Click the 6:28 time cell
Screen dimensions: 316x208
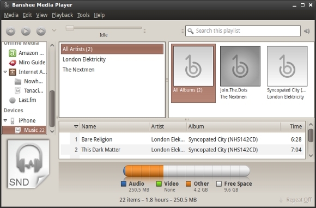[x=296, y=139]
